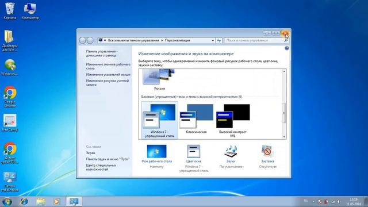368x207 pixels.
Task: Maximize the Personalization window
Action: pos(276,33)
